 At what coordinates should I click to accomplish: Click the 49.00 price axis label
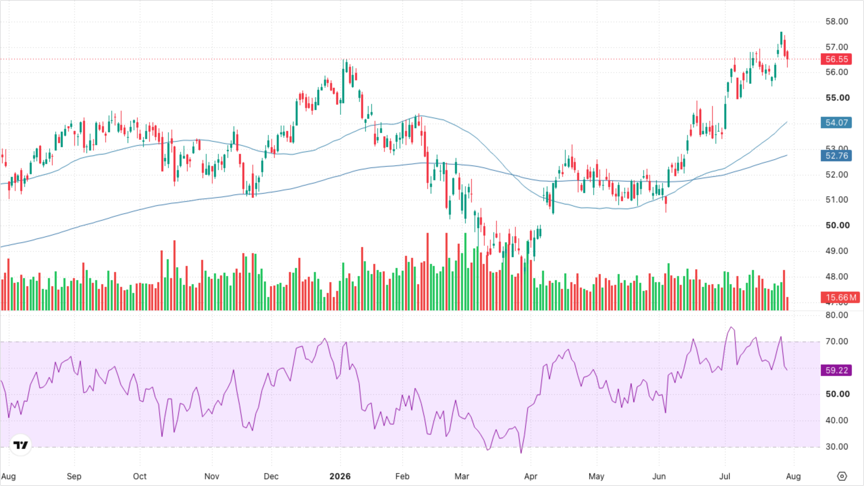click(x=837, y=251)
